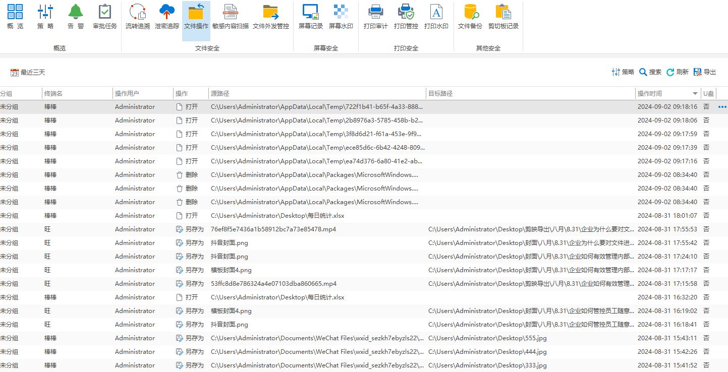This screenshot has width=728, height=372.
Task: Sort by the 操作用户 column header
Action: pos(143,93)
